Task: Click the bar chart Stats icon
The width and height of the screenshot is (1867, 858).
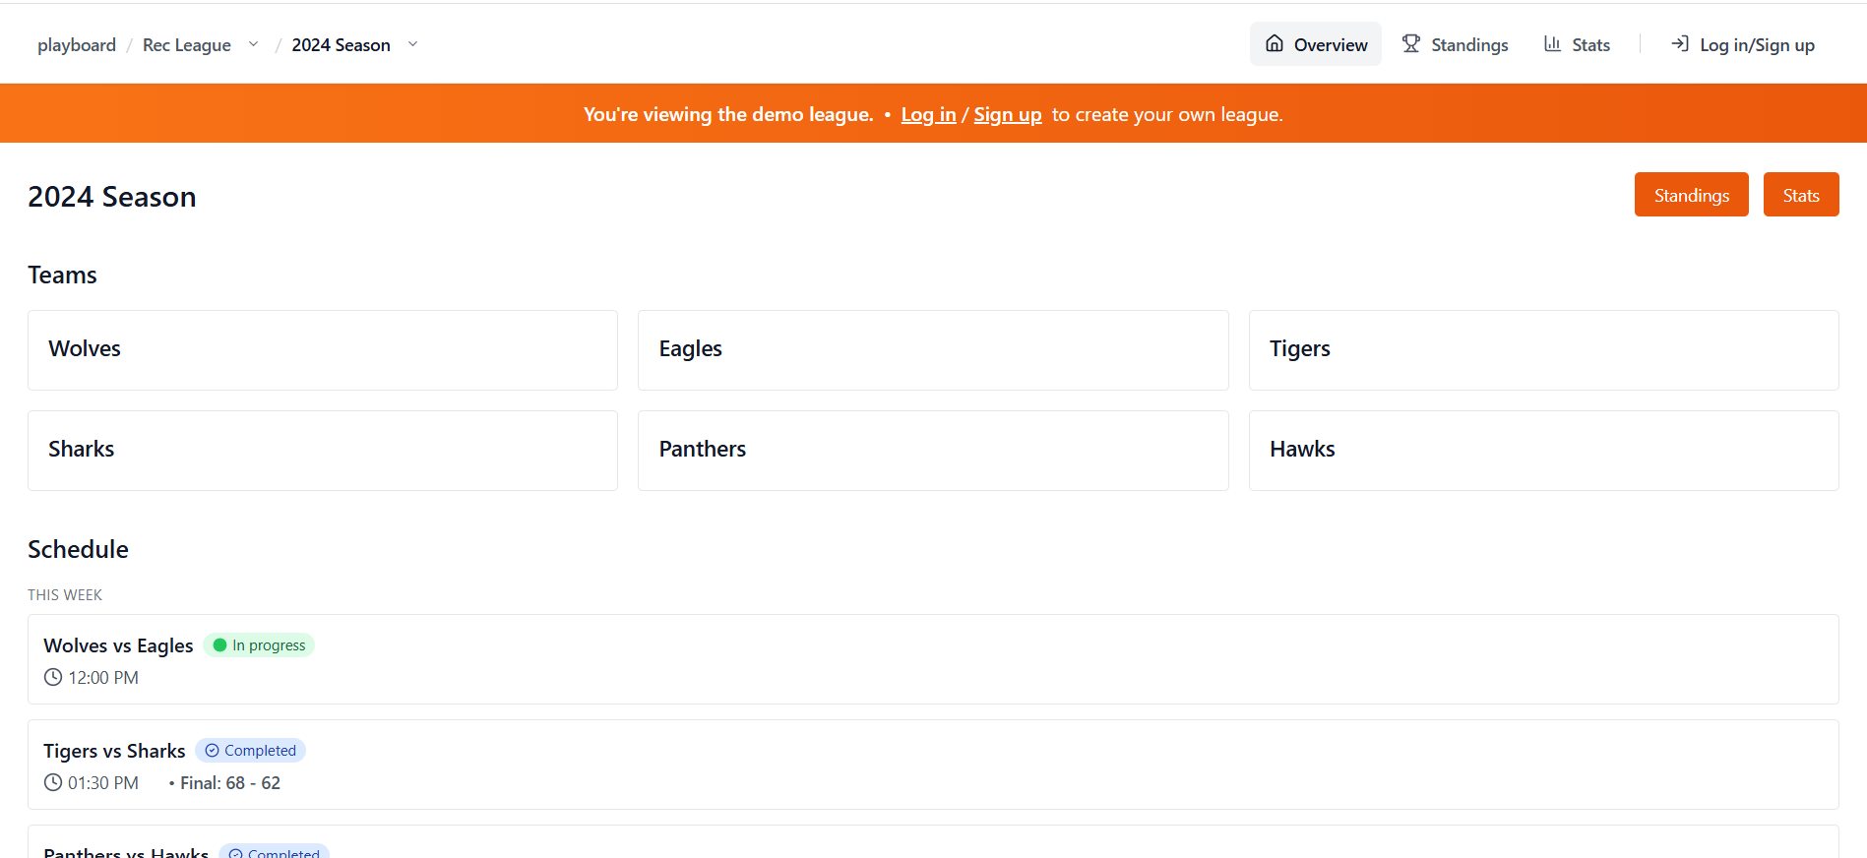Action: [x=1552, y=44]
